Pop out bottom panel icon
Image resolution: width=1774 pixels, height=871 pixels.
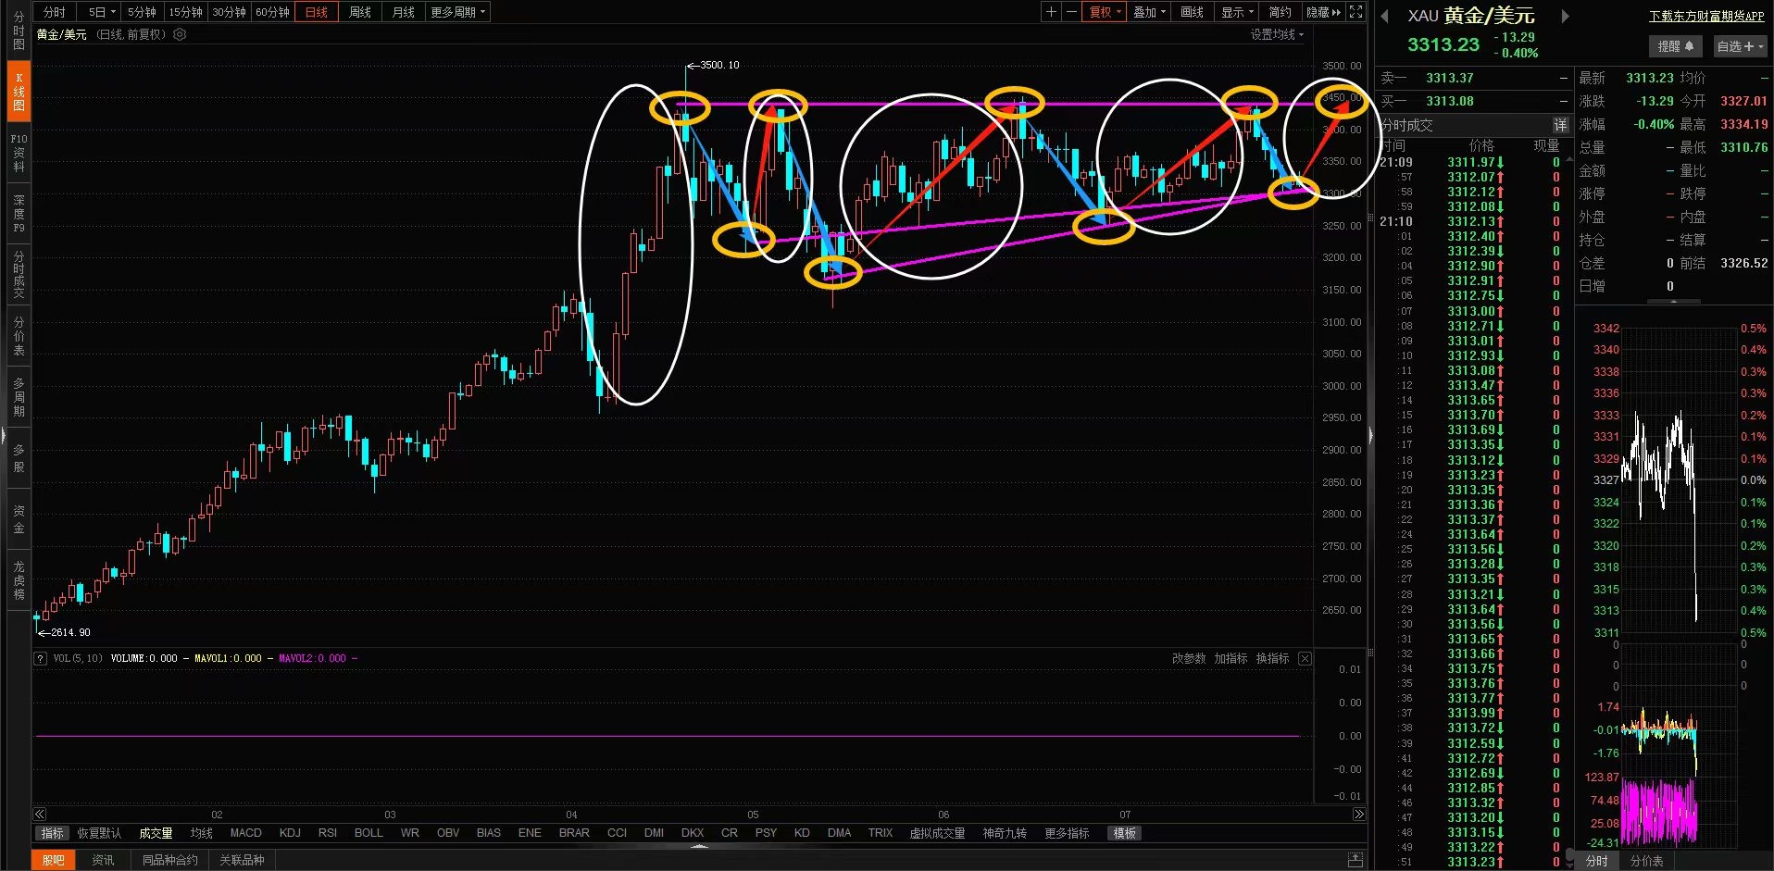pos(1355,860)
